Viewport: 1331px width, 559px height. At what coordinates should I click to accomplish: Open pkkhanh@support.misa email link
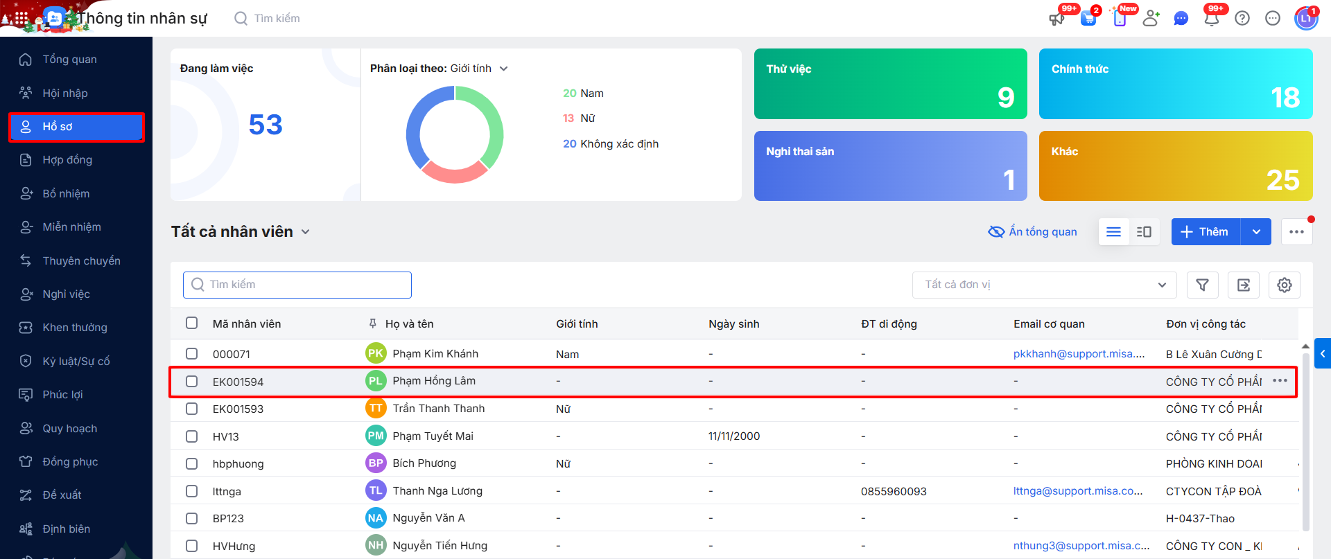pos(1078,354)
